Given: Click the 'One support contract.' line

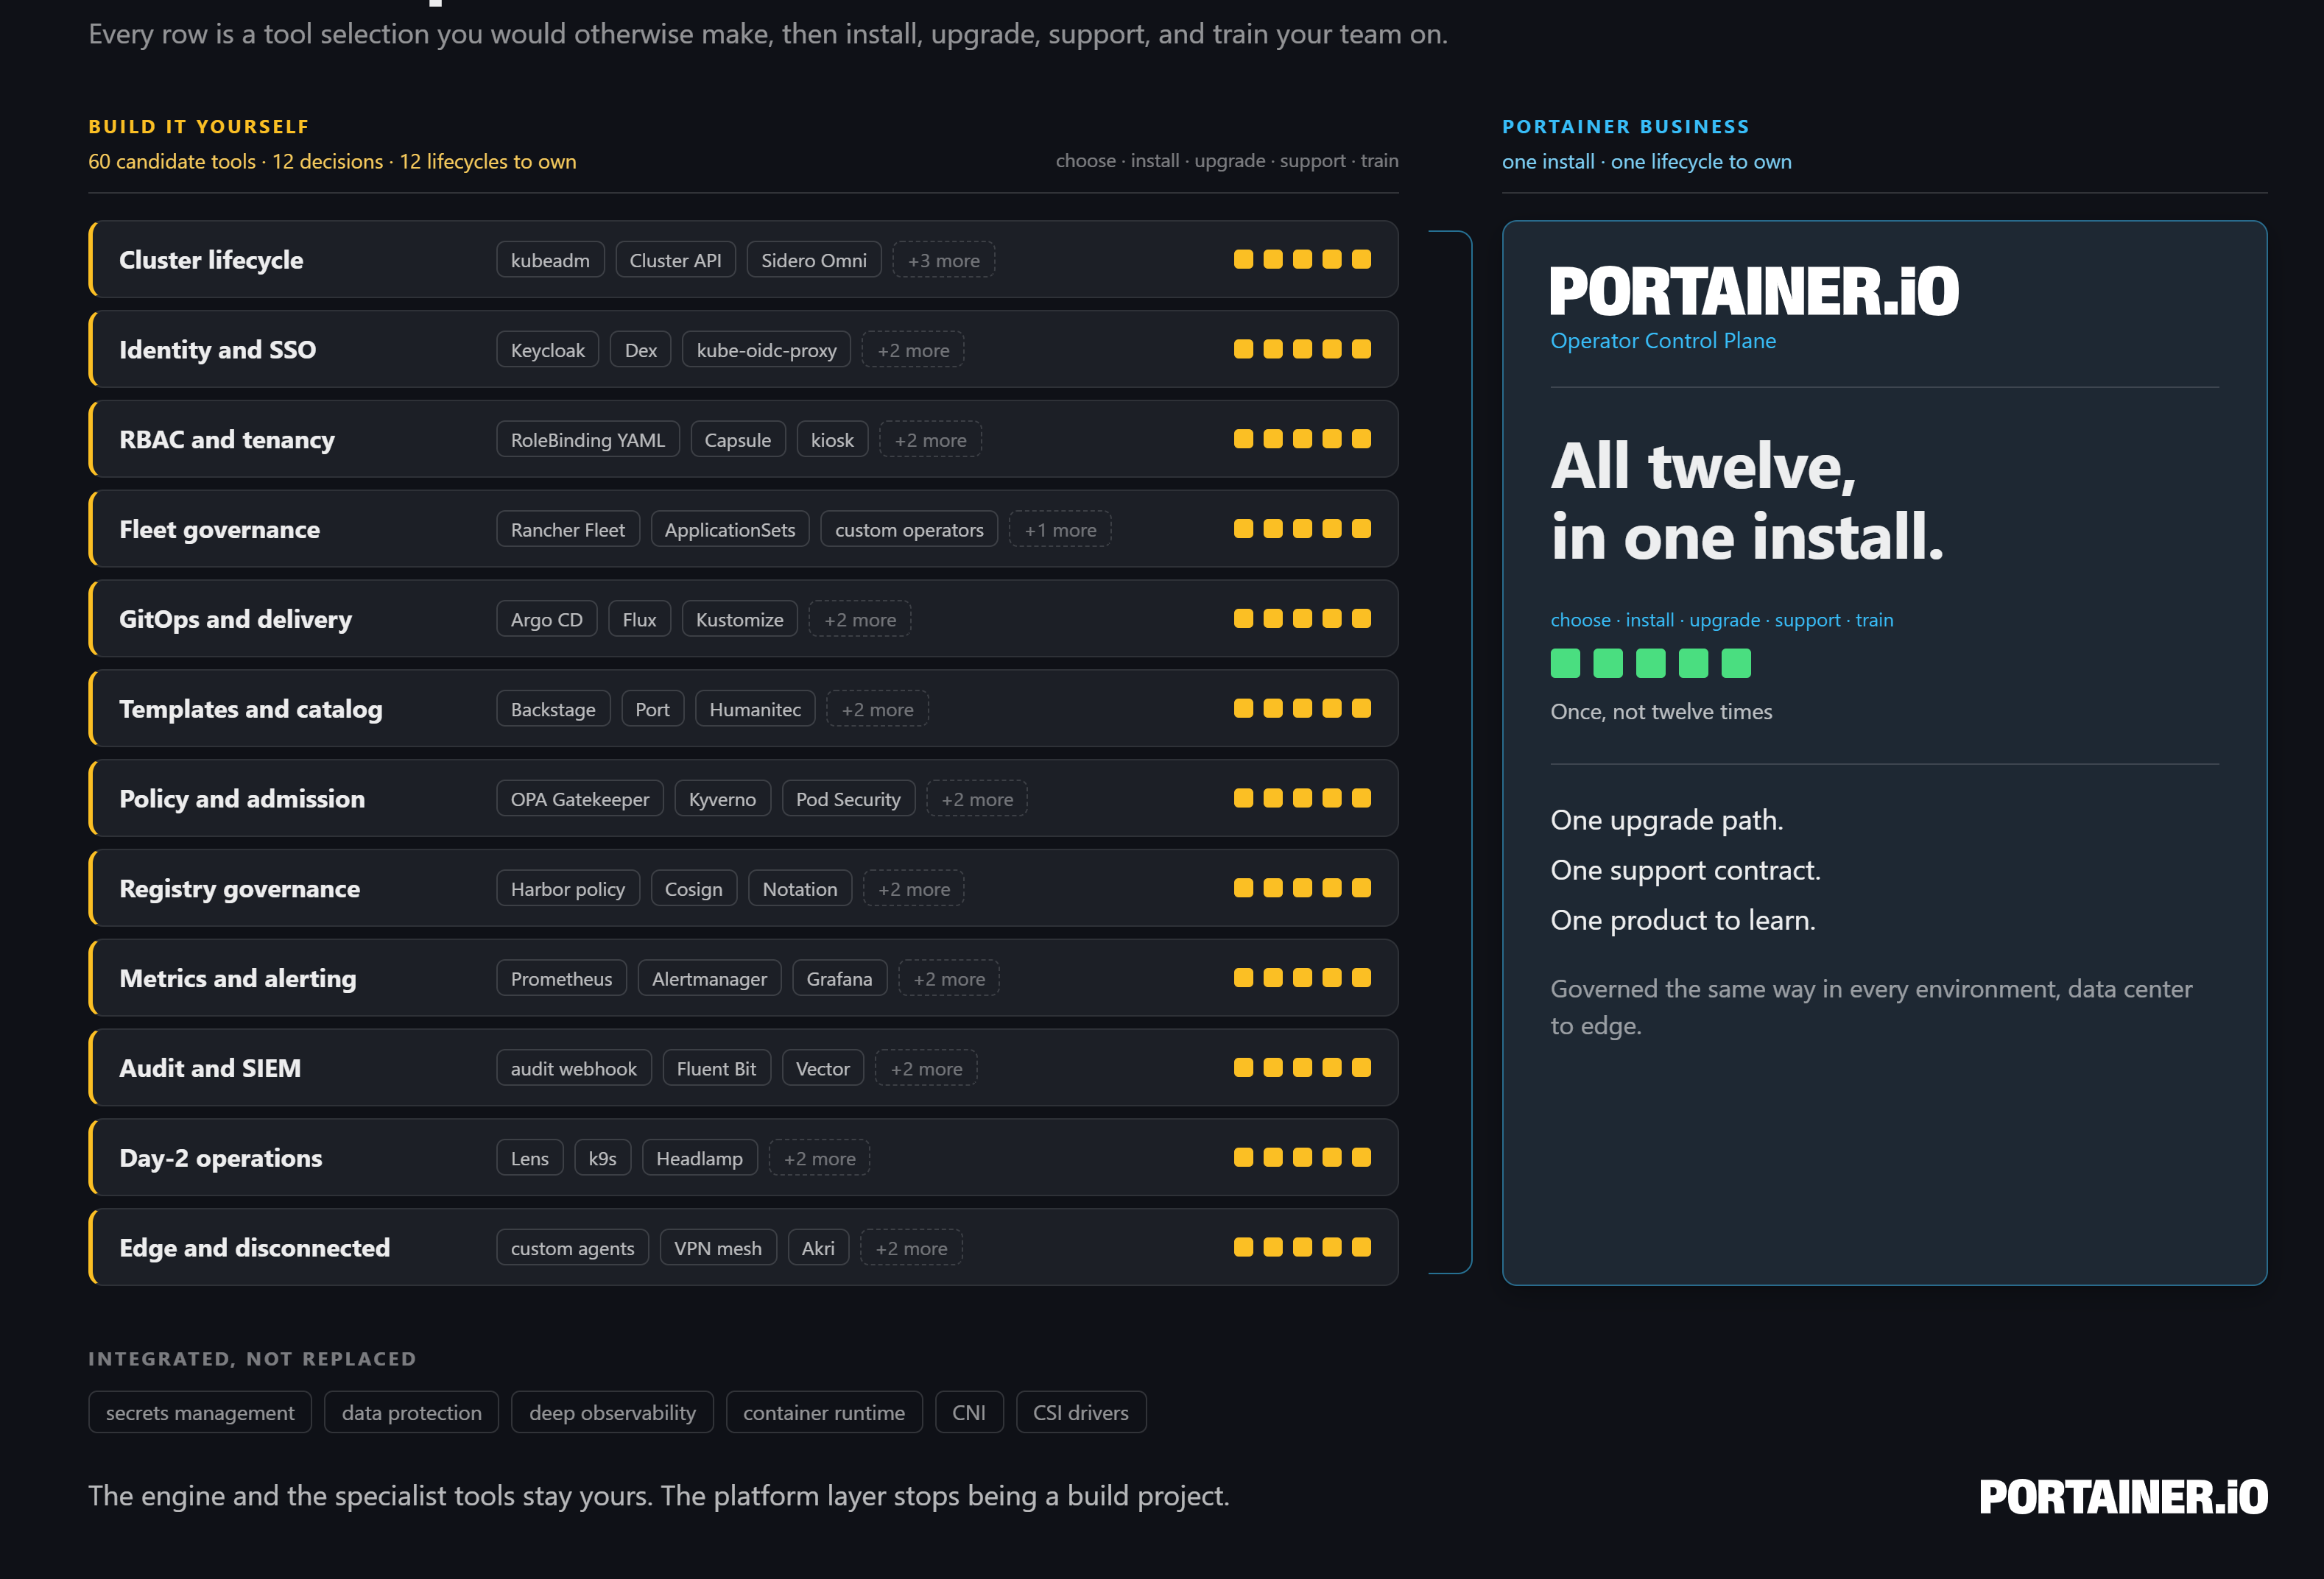Looking at the screenshot, I should (1685, 870).
